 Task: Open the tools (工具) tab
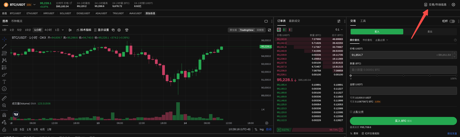tap(363, 21)
